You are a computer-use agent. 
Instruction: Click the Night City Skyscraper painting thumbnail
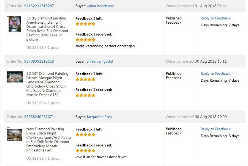[15, 135]
